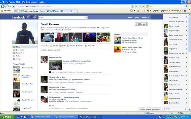Click the compatibility view icon in address bar
Screen dimensions: 191x119
pyautogui.click(x=135, y=6)
